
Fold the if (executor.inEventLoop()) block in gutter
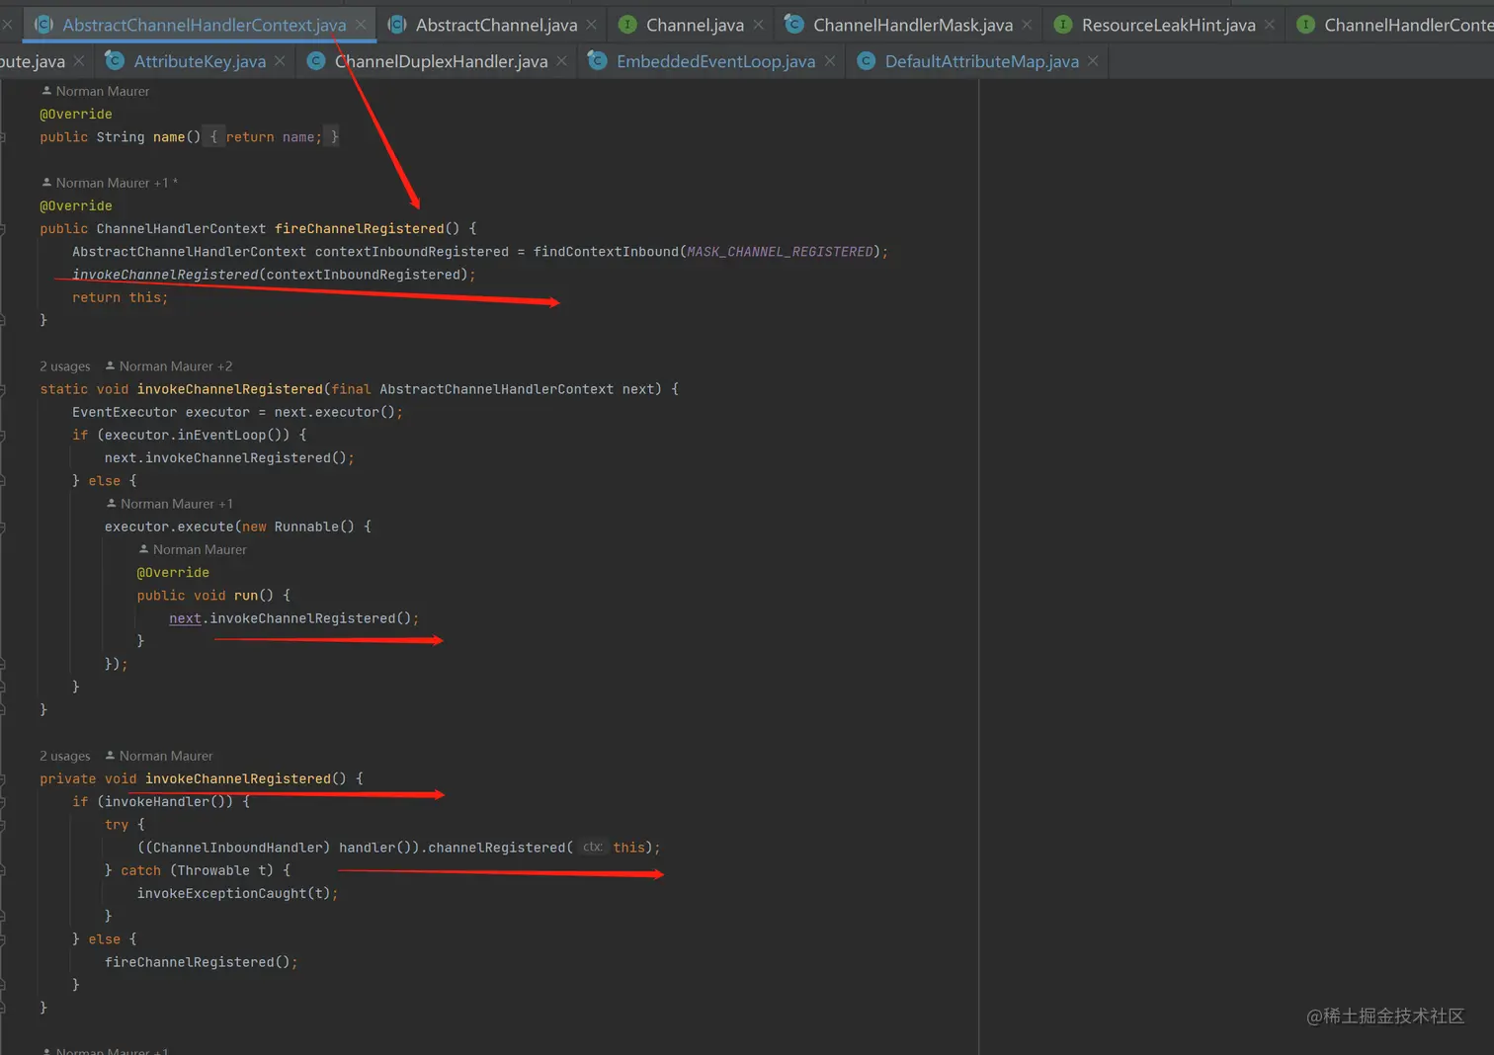click(x=3, y=436)
